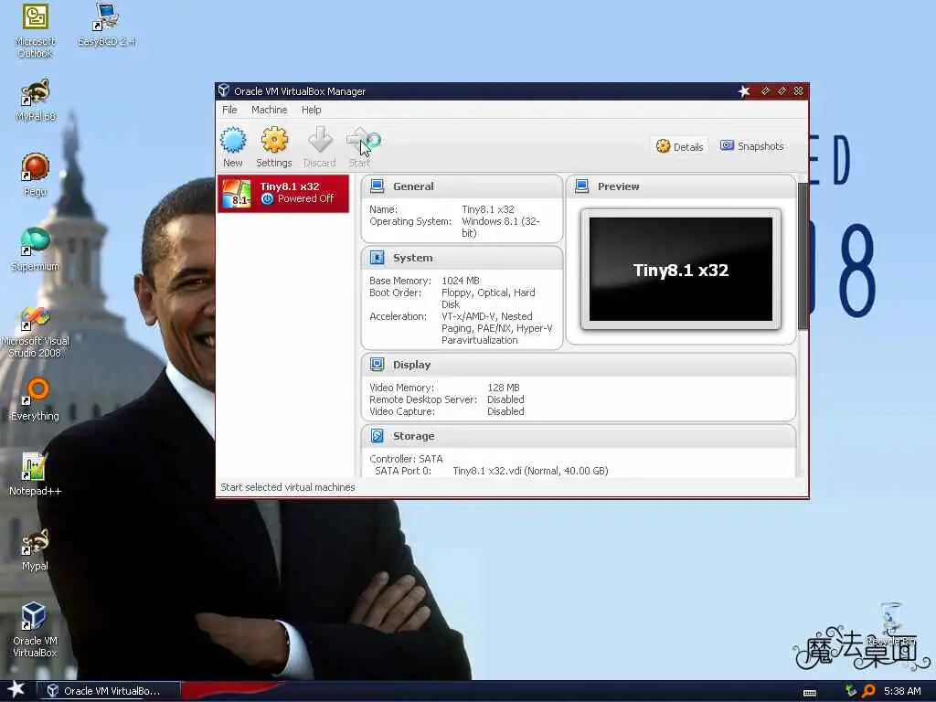This screenshot has width=936, height=702.
Task: Click "Tiny8.1 x32.vdi (Normal, 40.00 GB)" text
Action: pyautogui.click(x=530, y=471)
